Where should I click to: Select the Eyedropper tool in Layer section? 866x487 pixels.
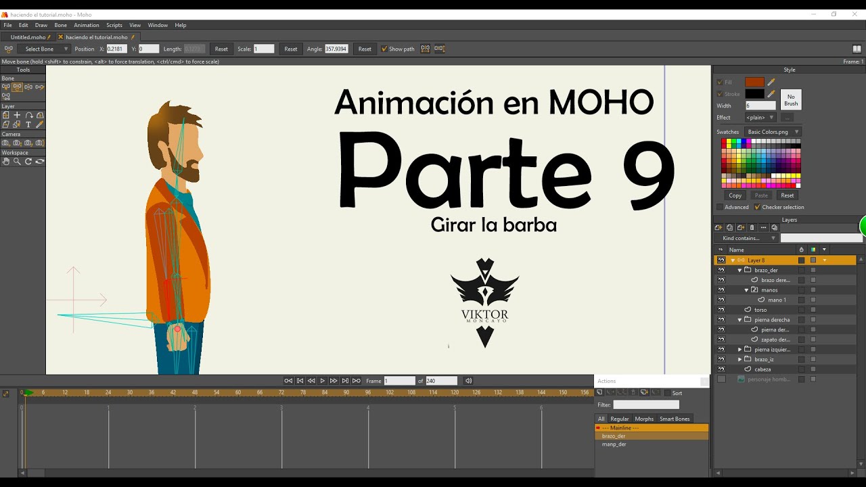pyautogui.click(x=40, y=124)
